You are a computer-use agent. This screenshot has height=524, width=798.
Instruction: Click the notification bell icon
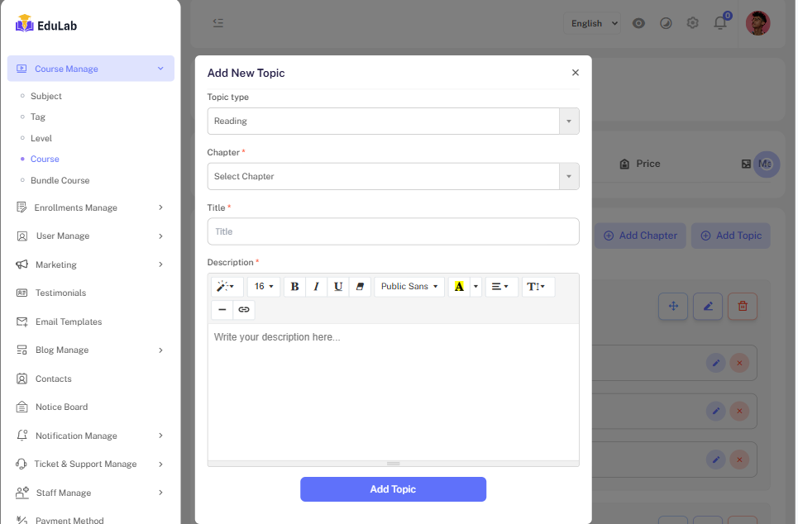pyautogui.click(x=719, y=23)
